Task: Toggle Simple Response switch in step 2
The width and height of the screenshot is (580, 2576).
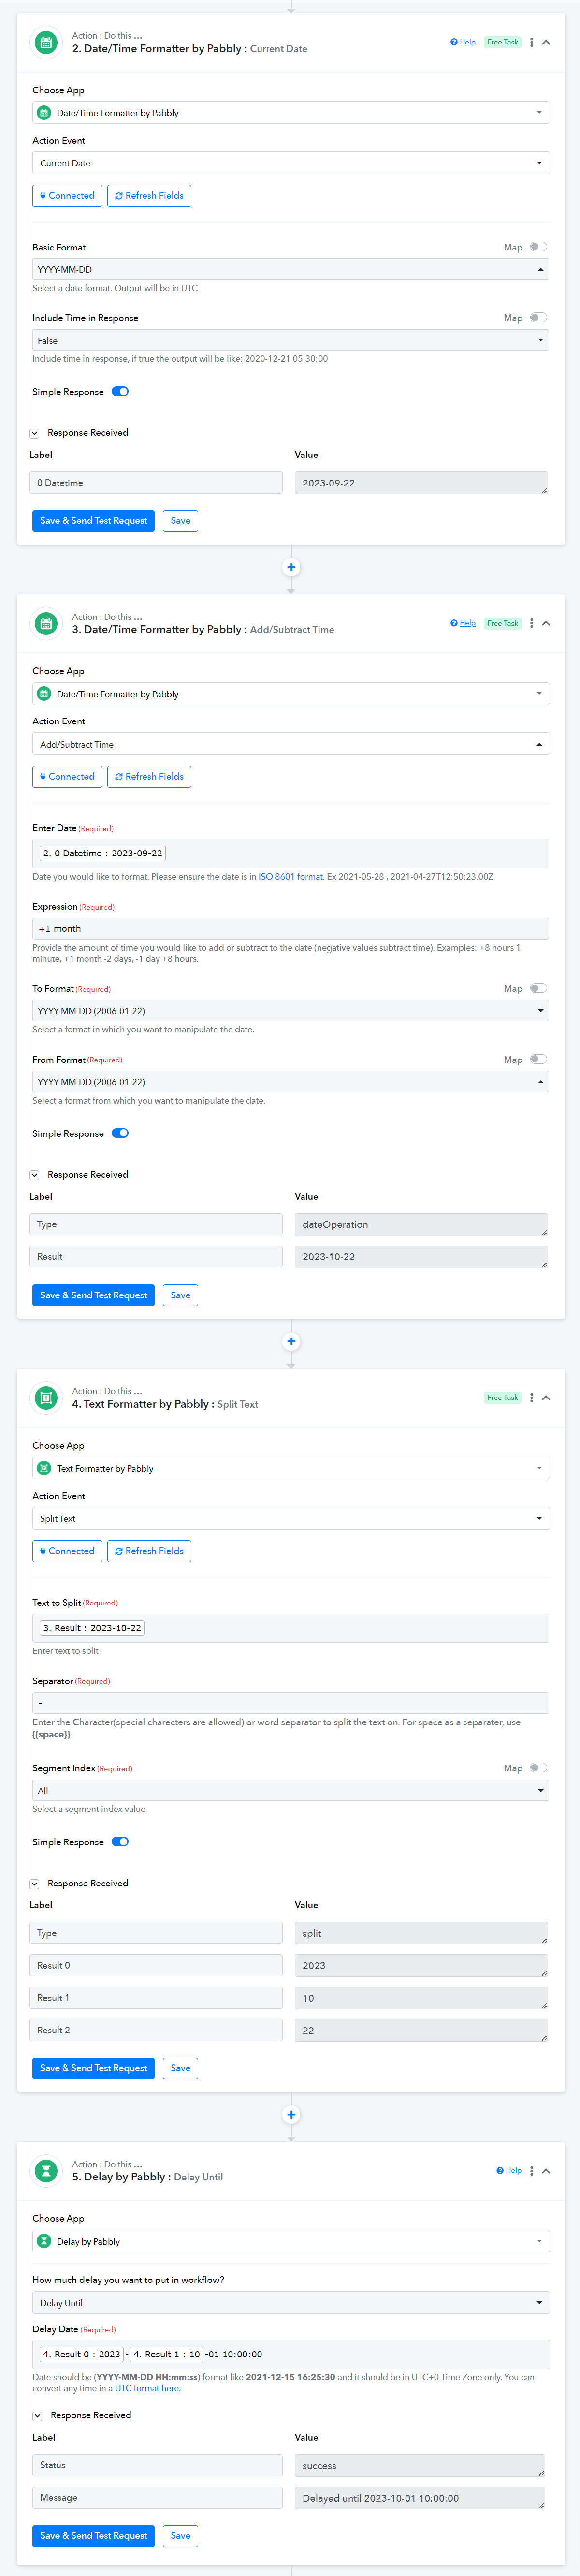Action: coord(120,392)
